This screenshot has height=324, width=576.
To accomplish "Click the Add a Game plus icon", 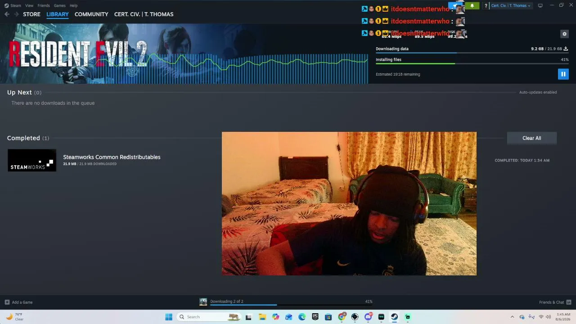I will pos(7,302).
